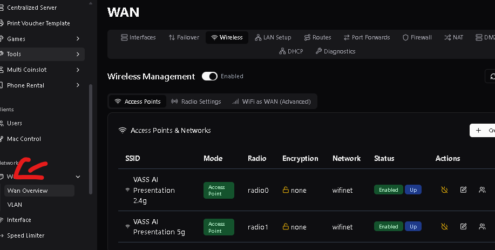Open the Firewall tab
This screenshot has width=495, height=250.
click(x=417, y=37)
